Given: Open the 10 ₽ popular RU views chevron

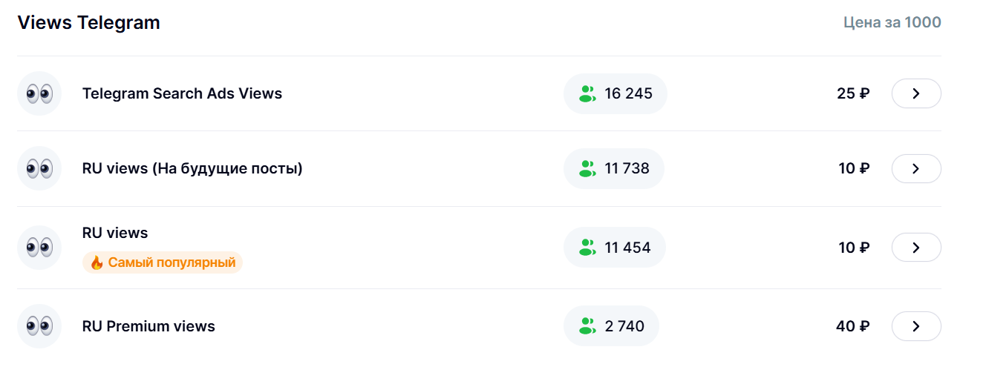Looking at the screenshot, I should coord(916,248).
